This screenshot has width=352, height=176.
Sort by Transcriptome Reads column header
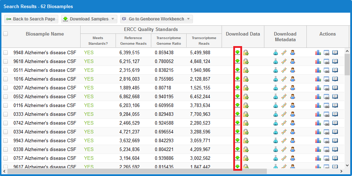[204, 40]
